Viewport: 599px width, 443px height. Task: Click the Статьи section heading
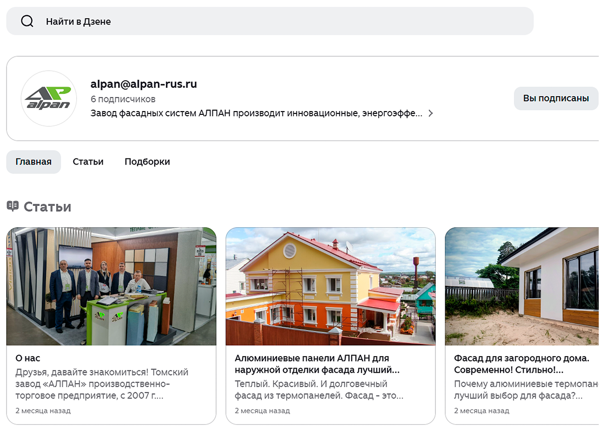pos(47,207)
